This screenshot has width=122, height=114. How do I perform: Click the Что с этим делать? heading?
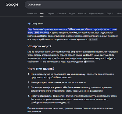(41, 69)
